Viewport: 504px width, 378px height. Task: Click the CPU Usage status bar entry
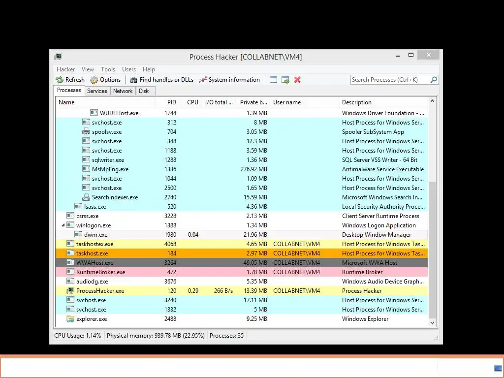[x=77, y=336]
